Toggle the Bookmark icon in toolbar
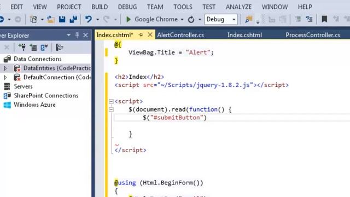 click(324, 20)
